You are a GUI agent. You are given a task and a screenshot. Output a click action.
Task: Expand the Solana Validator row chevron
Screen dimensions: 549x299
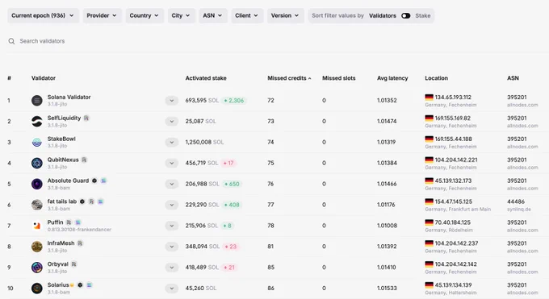point(171,101)
